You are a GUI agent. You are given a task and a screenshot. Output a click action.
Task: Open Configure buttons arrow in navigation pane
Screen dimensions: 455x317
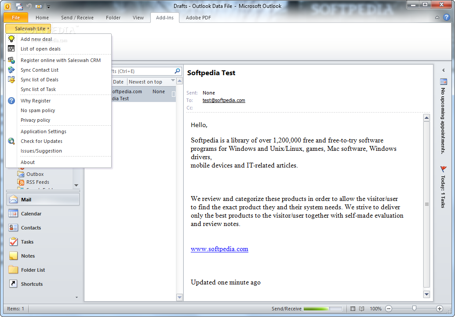click(x=76, y=297)
